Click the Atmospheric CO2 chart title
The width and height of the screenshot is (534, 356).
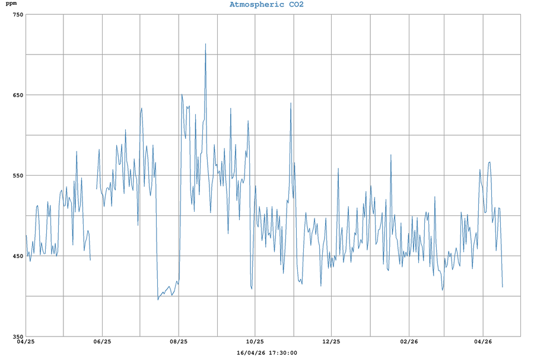(266, 5)
